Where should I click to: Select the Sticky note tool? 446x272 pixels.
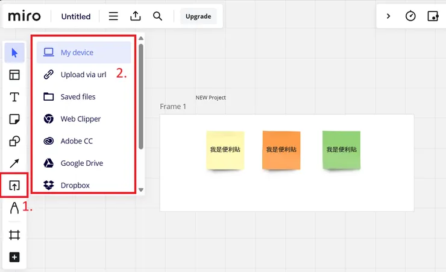14,119
